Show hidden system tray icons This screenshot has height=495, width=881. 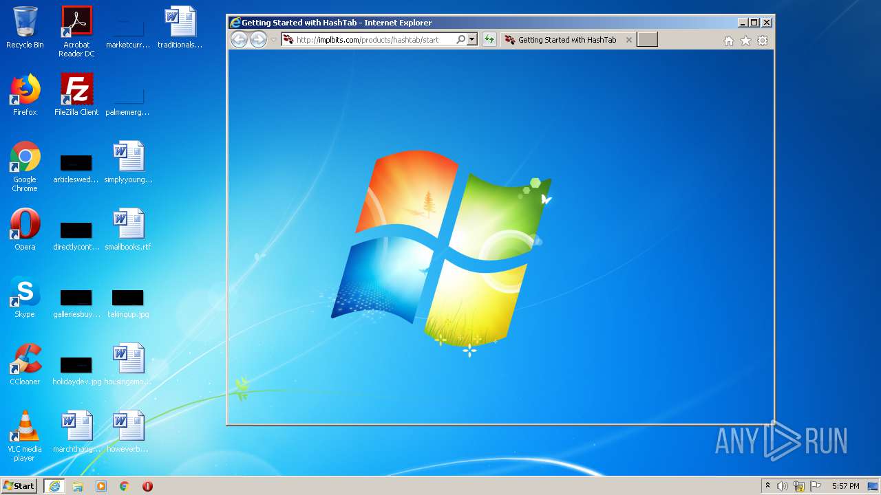768,486
